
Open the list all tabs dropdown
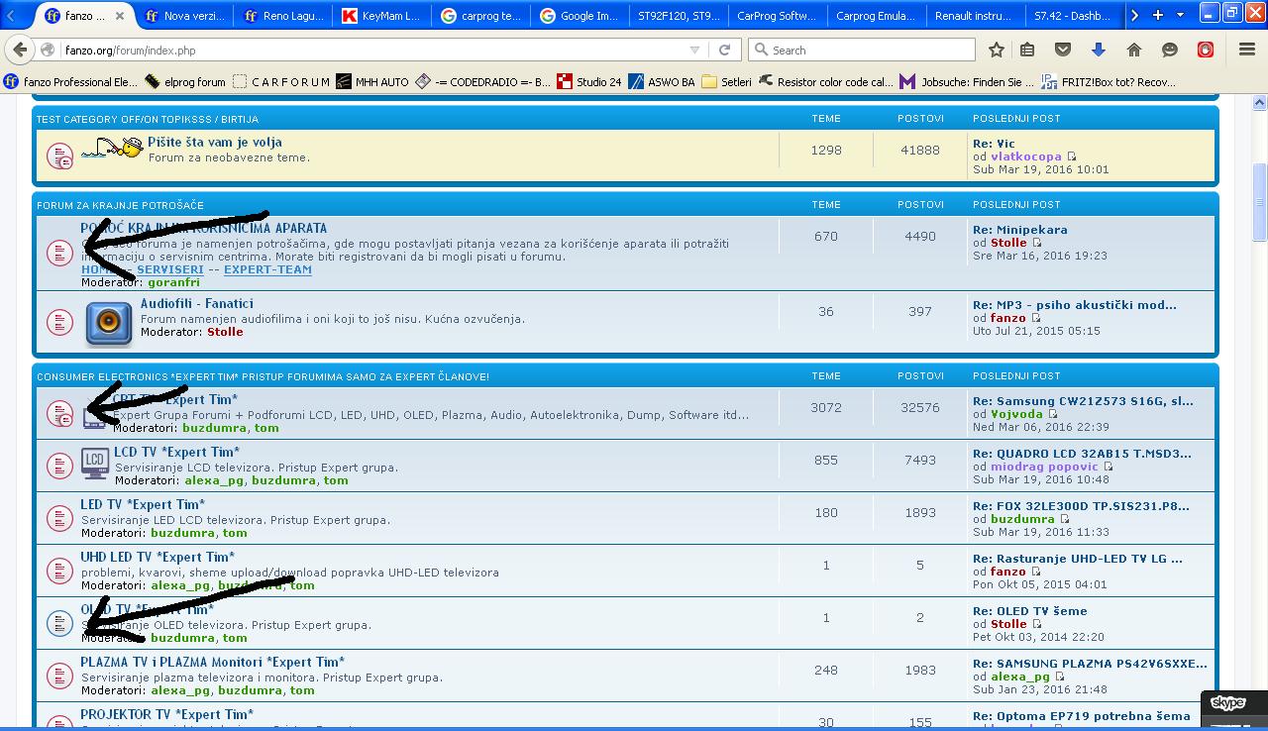coord(1180,15)
